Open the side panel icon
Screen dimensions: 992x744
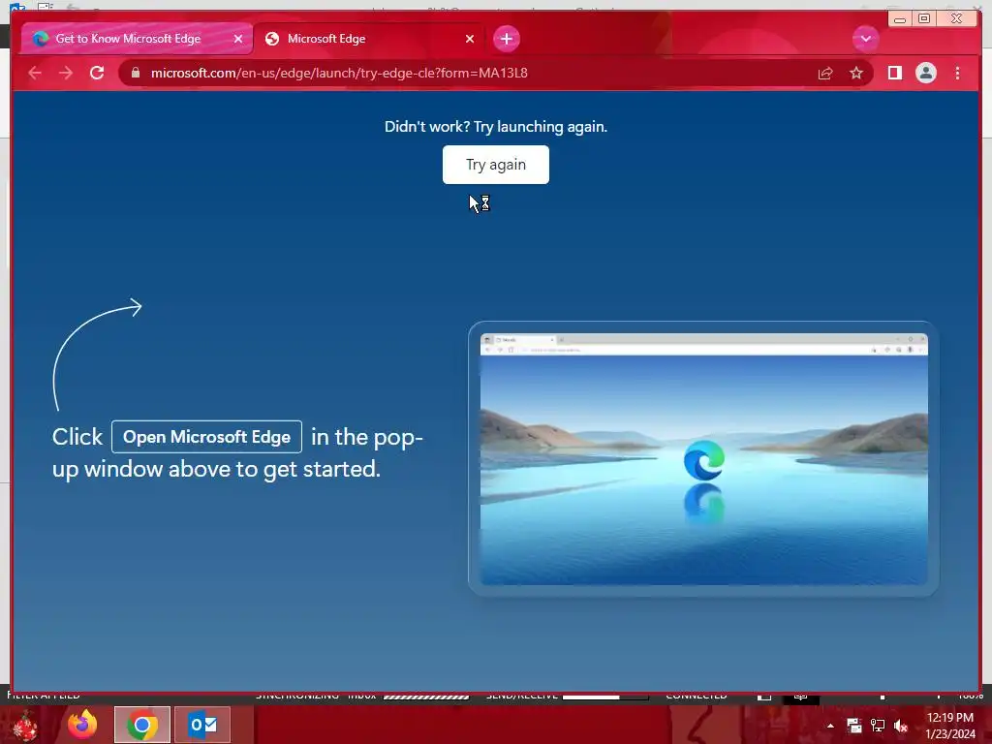click(x=894, y=73)
